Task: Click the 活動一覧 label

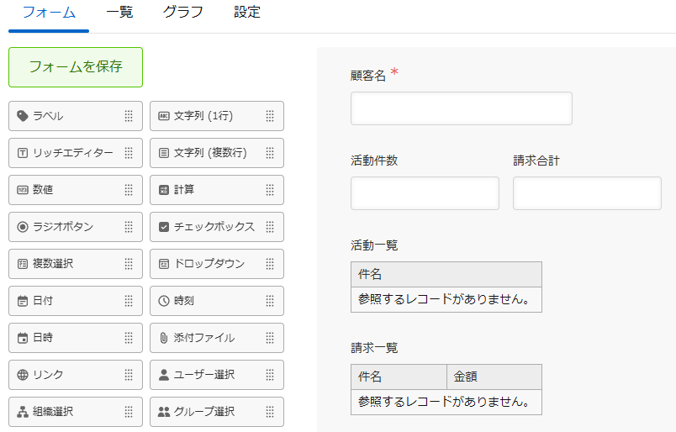Action: coord(374,245)
